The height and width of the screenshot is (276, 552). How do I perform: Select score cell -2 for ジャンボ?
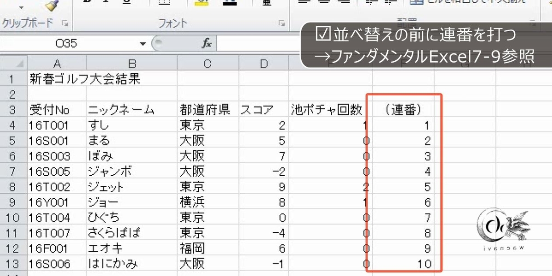[x=263, y=171]
